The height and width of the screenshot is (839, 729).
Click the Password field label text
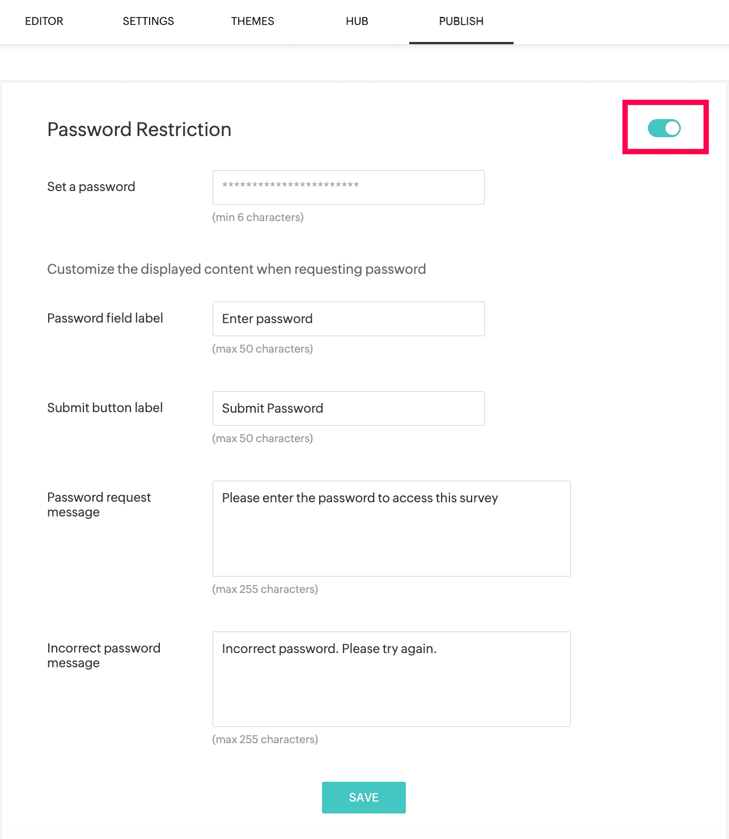[105, 318]
